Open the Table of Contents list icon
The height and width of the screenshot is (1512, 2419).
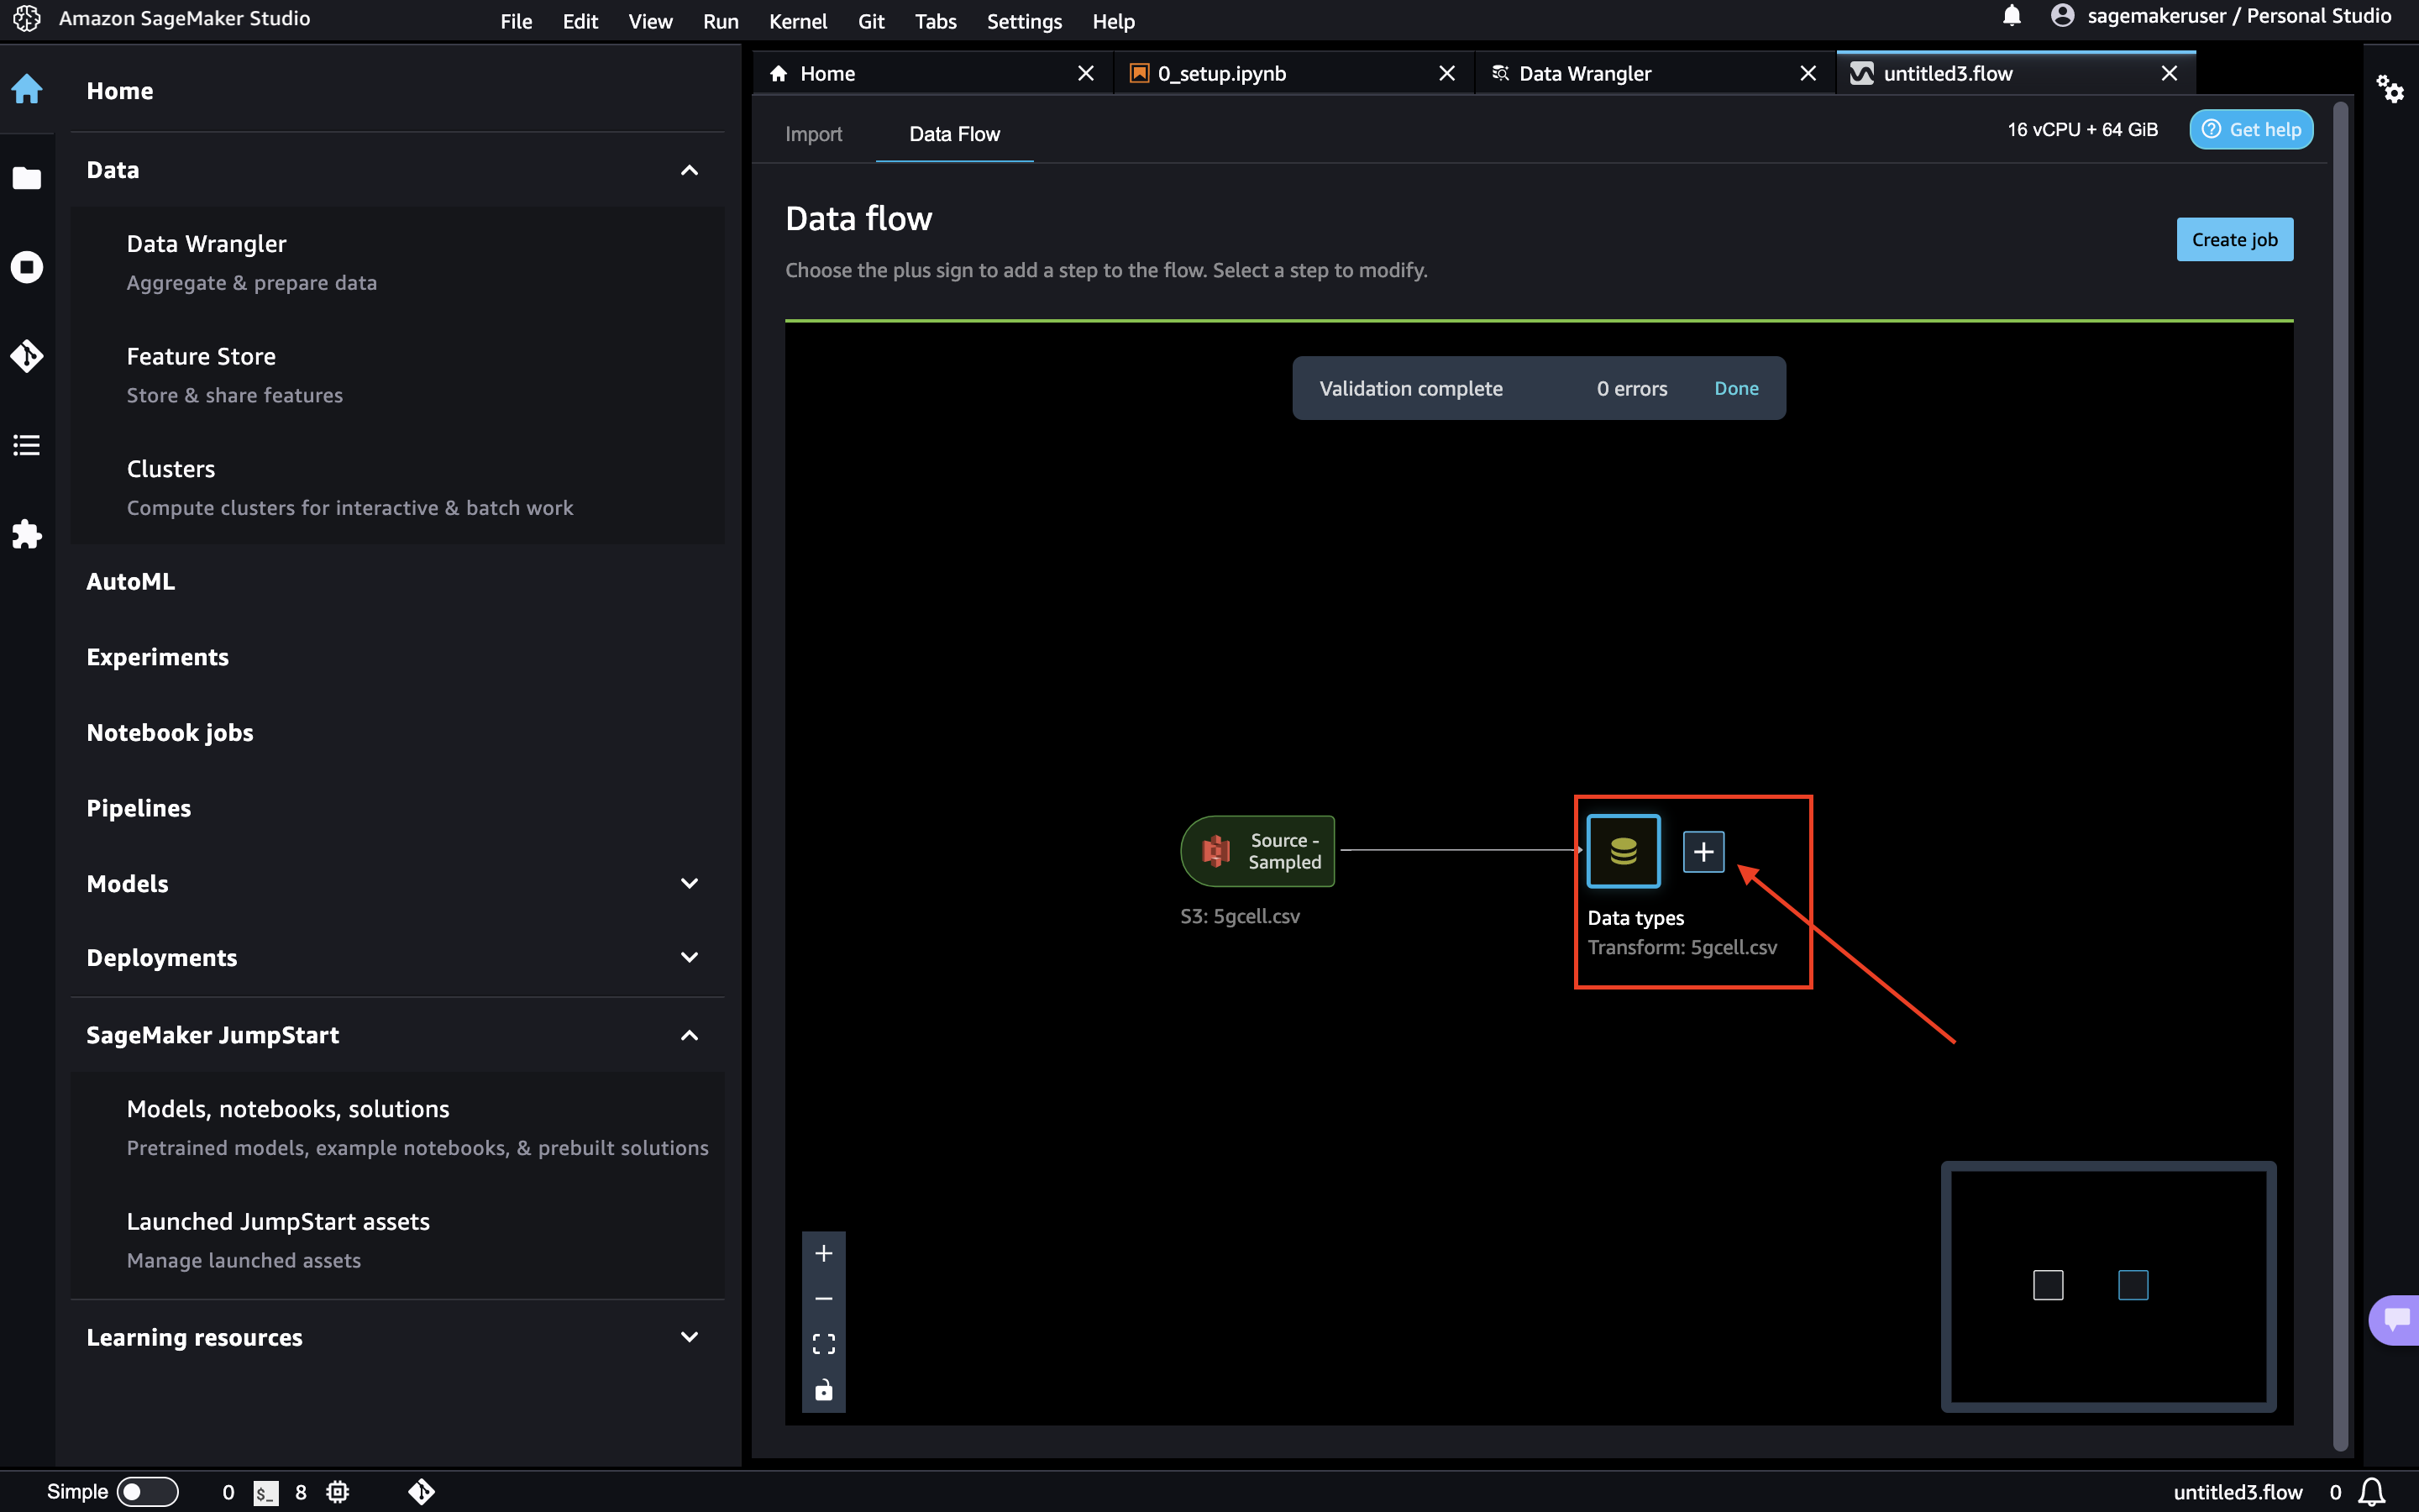27,445
